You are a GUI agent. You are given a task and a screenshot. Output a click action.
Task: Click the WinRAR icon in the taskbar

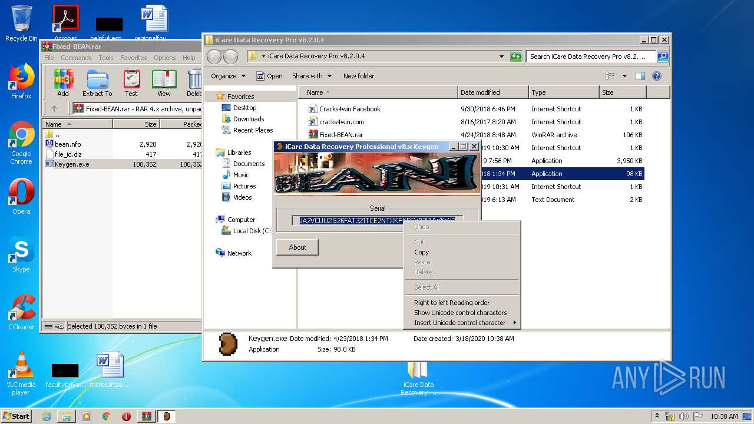point(146,416)
